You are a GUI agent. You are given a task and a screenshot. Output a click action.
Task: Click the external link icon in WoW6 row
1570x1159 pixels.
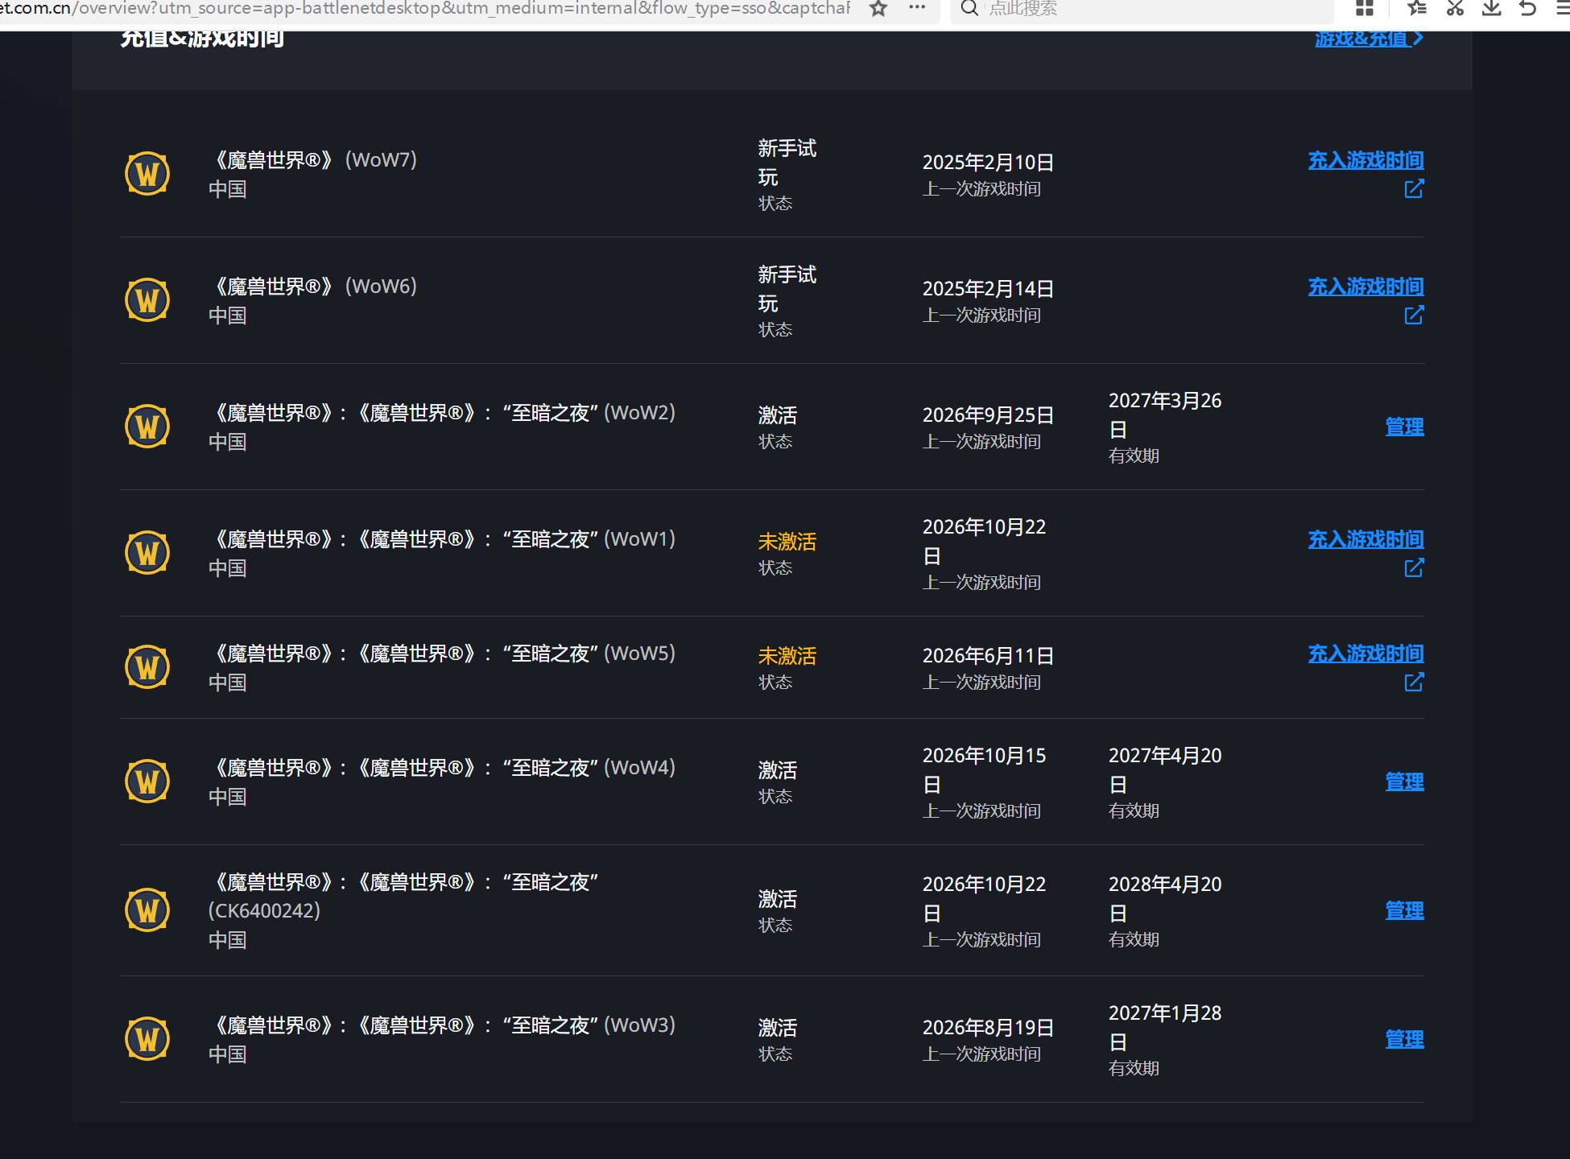click(x=1414, y=316)
